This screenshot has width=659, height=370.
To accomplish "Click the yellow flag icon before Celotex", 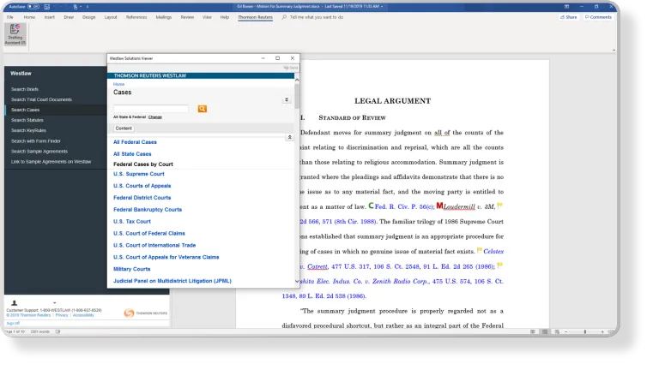I will [x=480, y=251].
